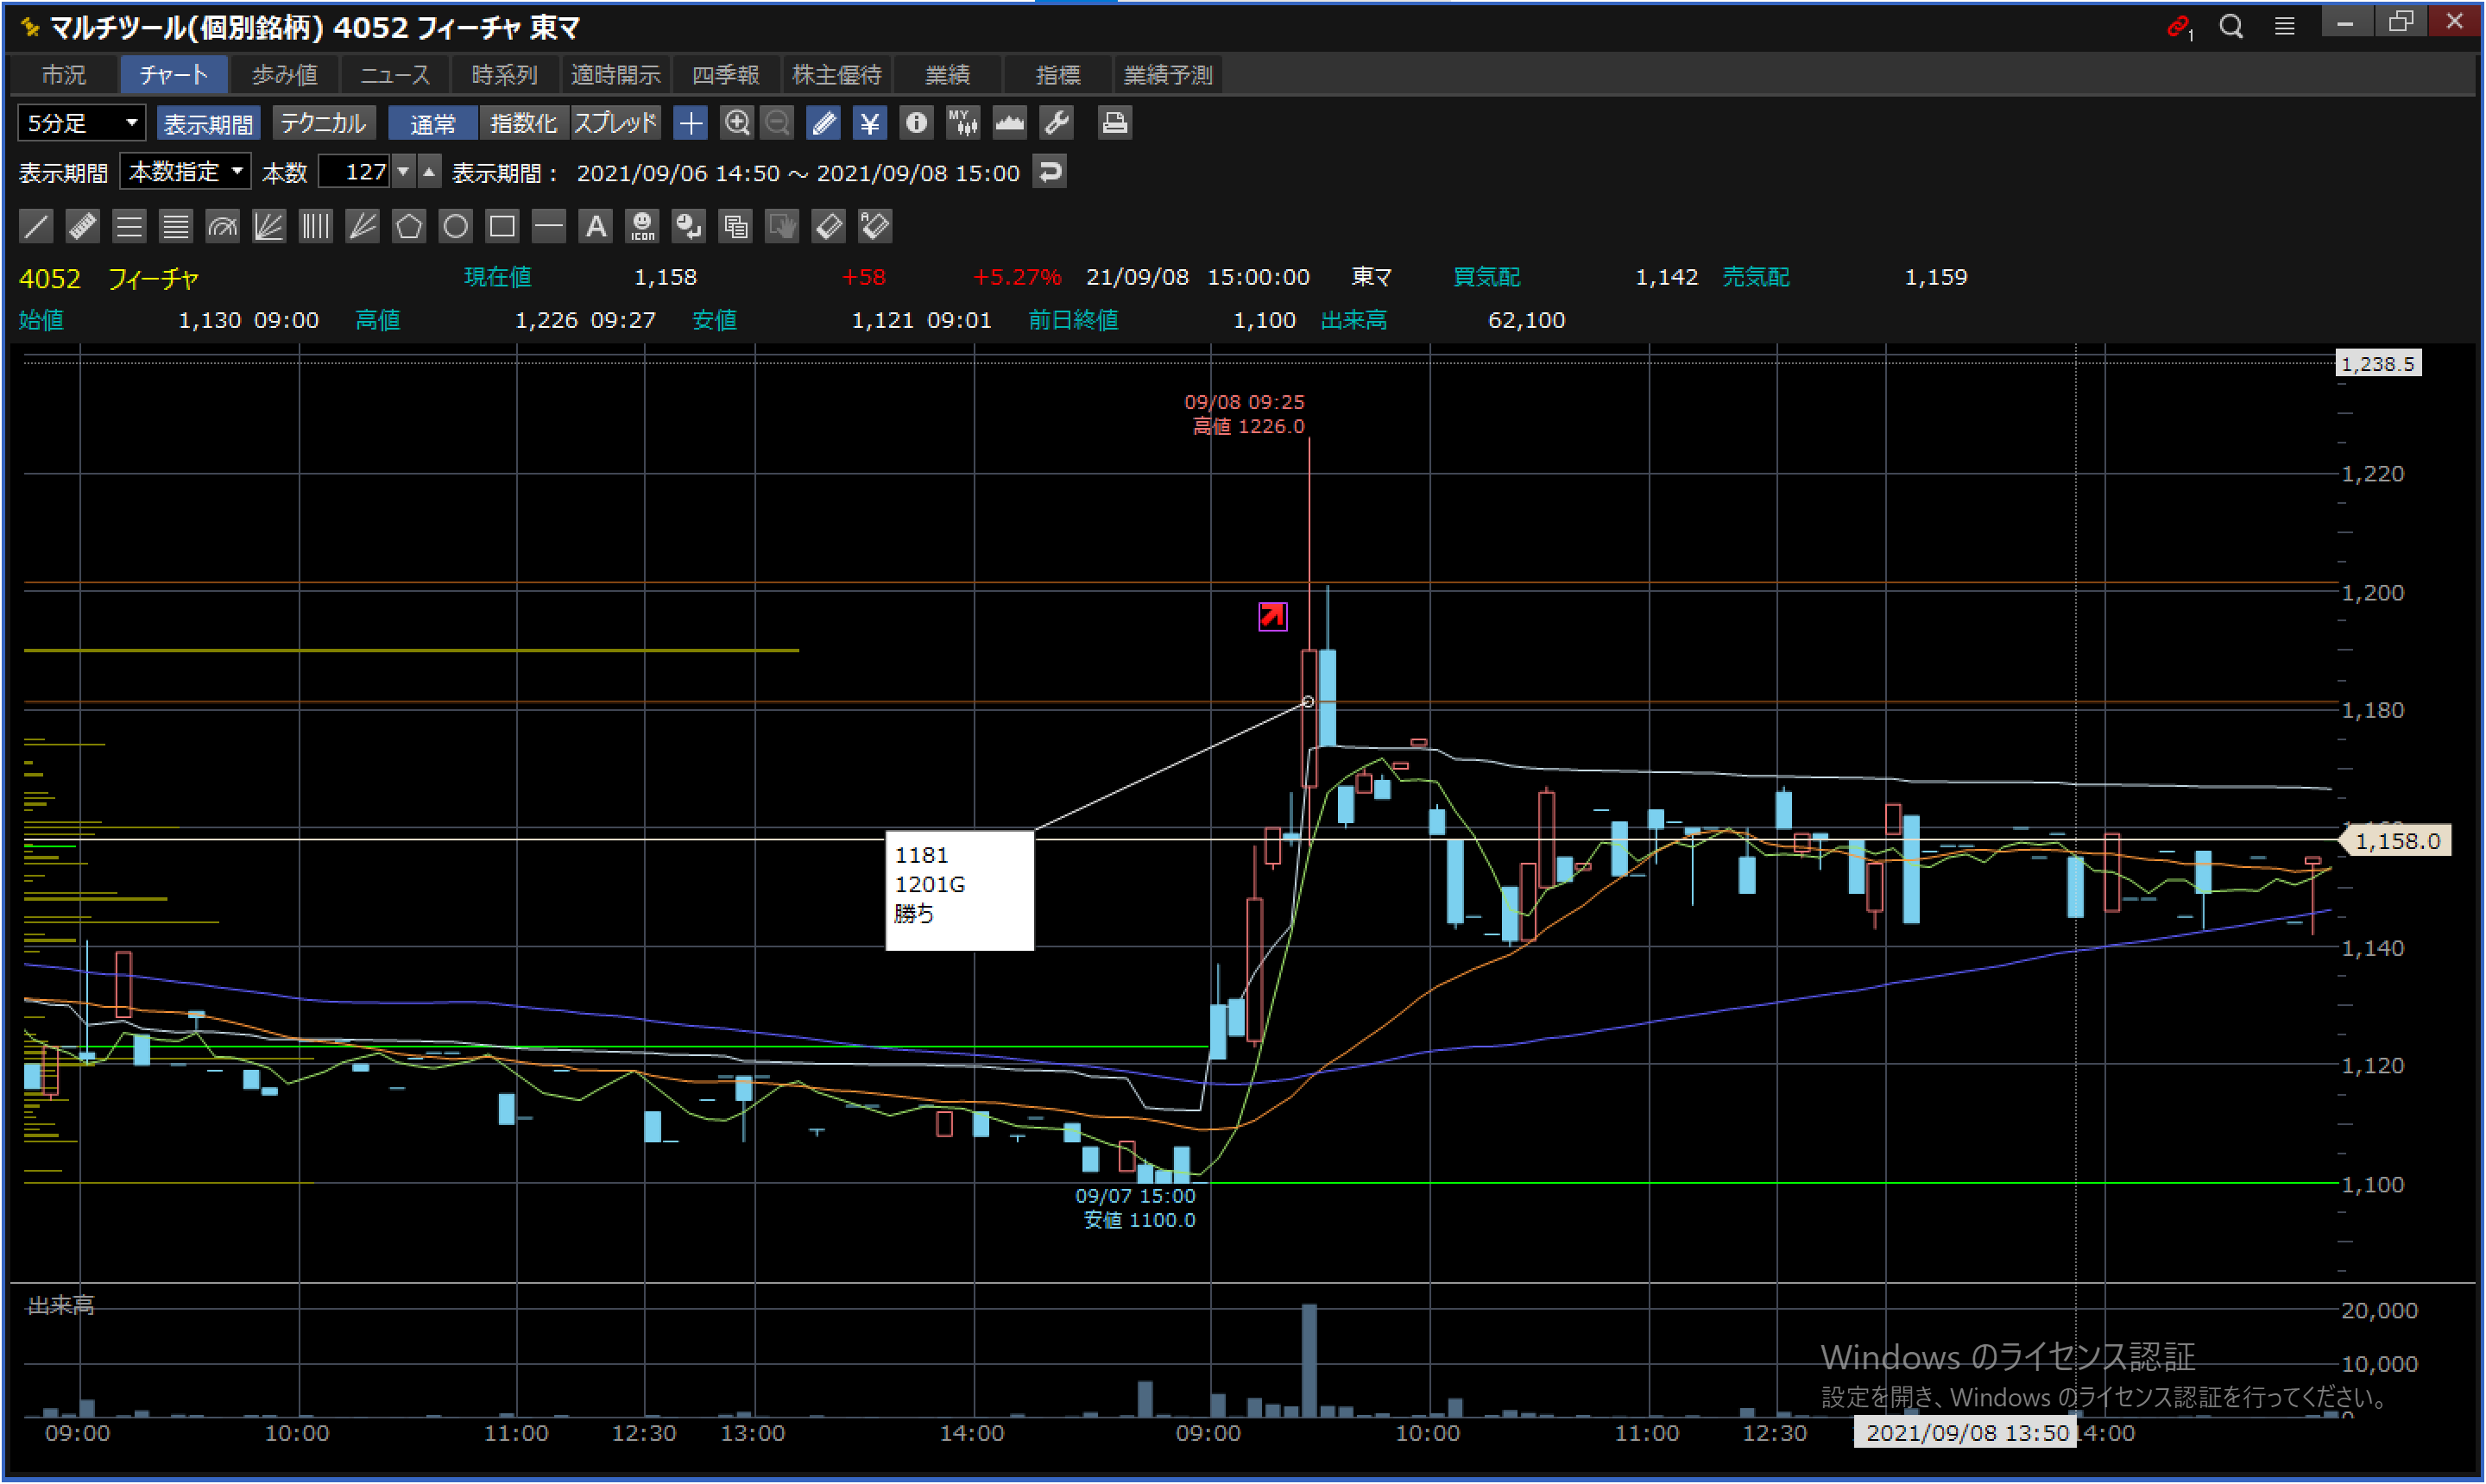Switch chart mode to 指数化
Screen dimensions: 2486x1484
click(x=523, y=123)
